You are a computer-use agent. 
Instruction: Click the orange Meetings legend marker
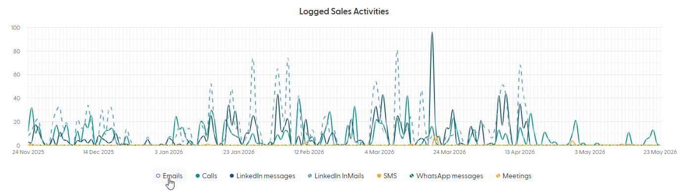click(497, 176)
